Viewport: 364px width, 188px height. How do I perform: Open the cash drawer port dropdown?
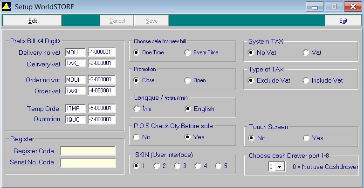pyautogui.click(x=280, y=167)
